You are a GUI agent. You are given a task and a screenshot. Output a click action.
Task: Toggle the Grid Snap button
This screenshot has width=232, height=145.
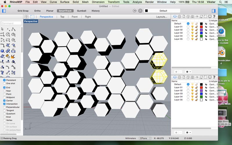[x=23, y=11]
